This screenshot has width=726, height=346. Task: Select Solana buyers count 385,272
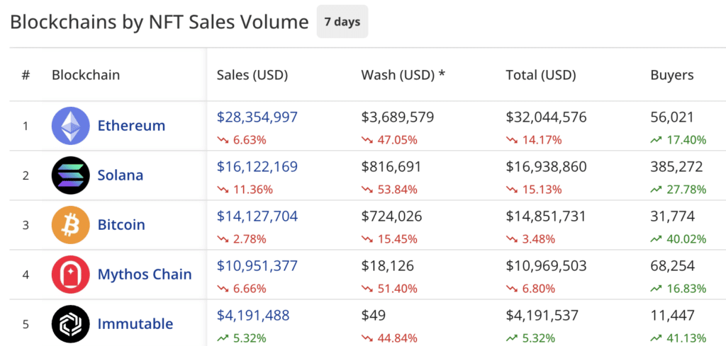click(x=676, y=167)
